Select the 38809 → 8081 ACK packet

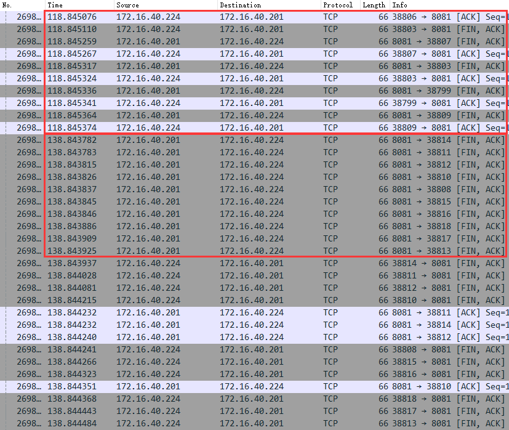(x=255, y=128)
